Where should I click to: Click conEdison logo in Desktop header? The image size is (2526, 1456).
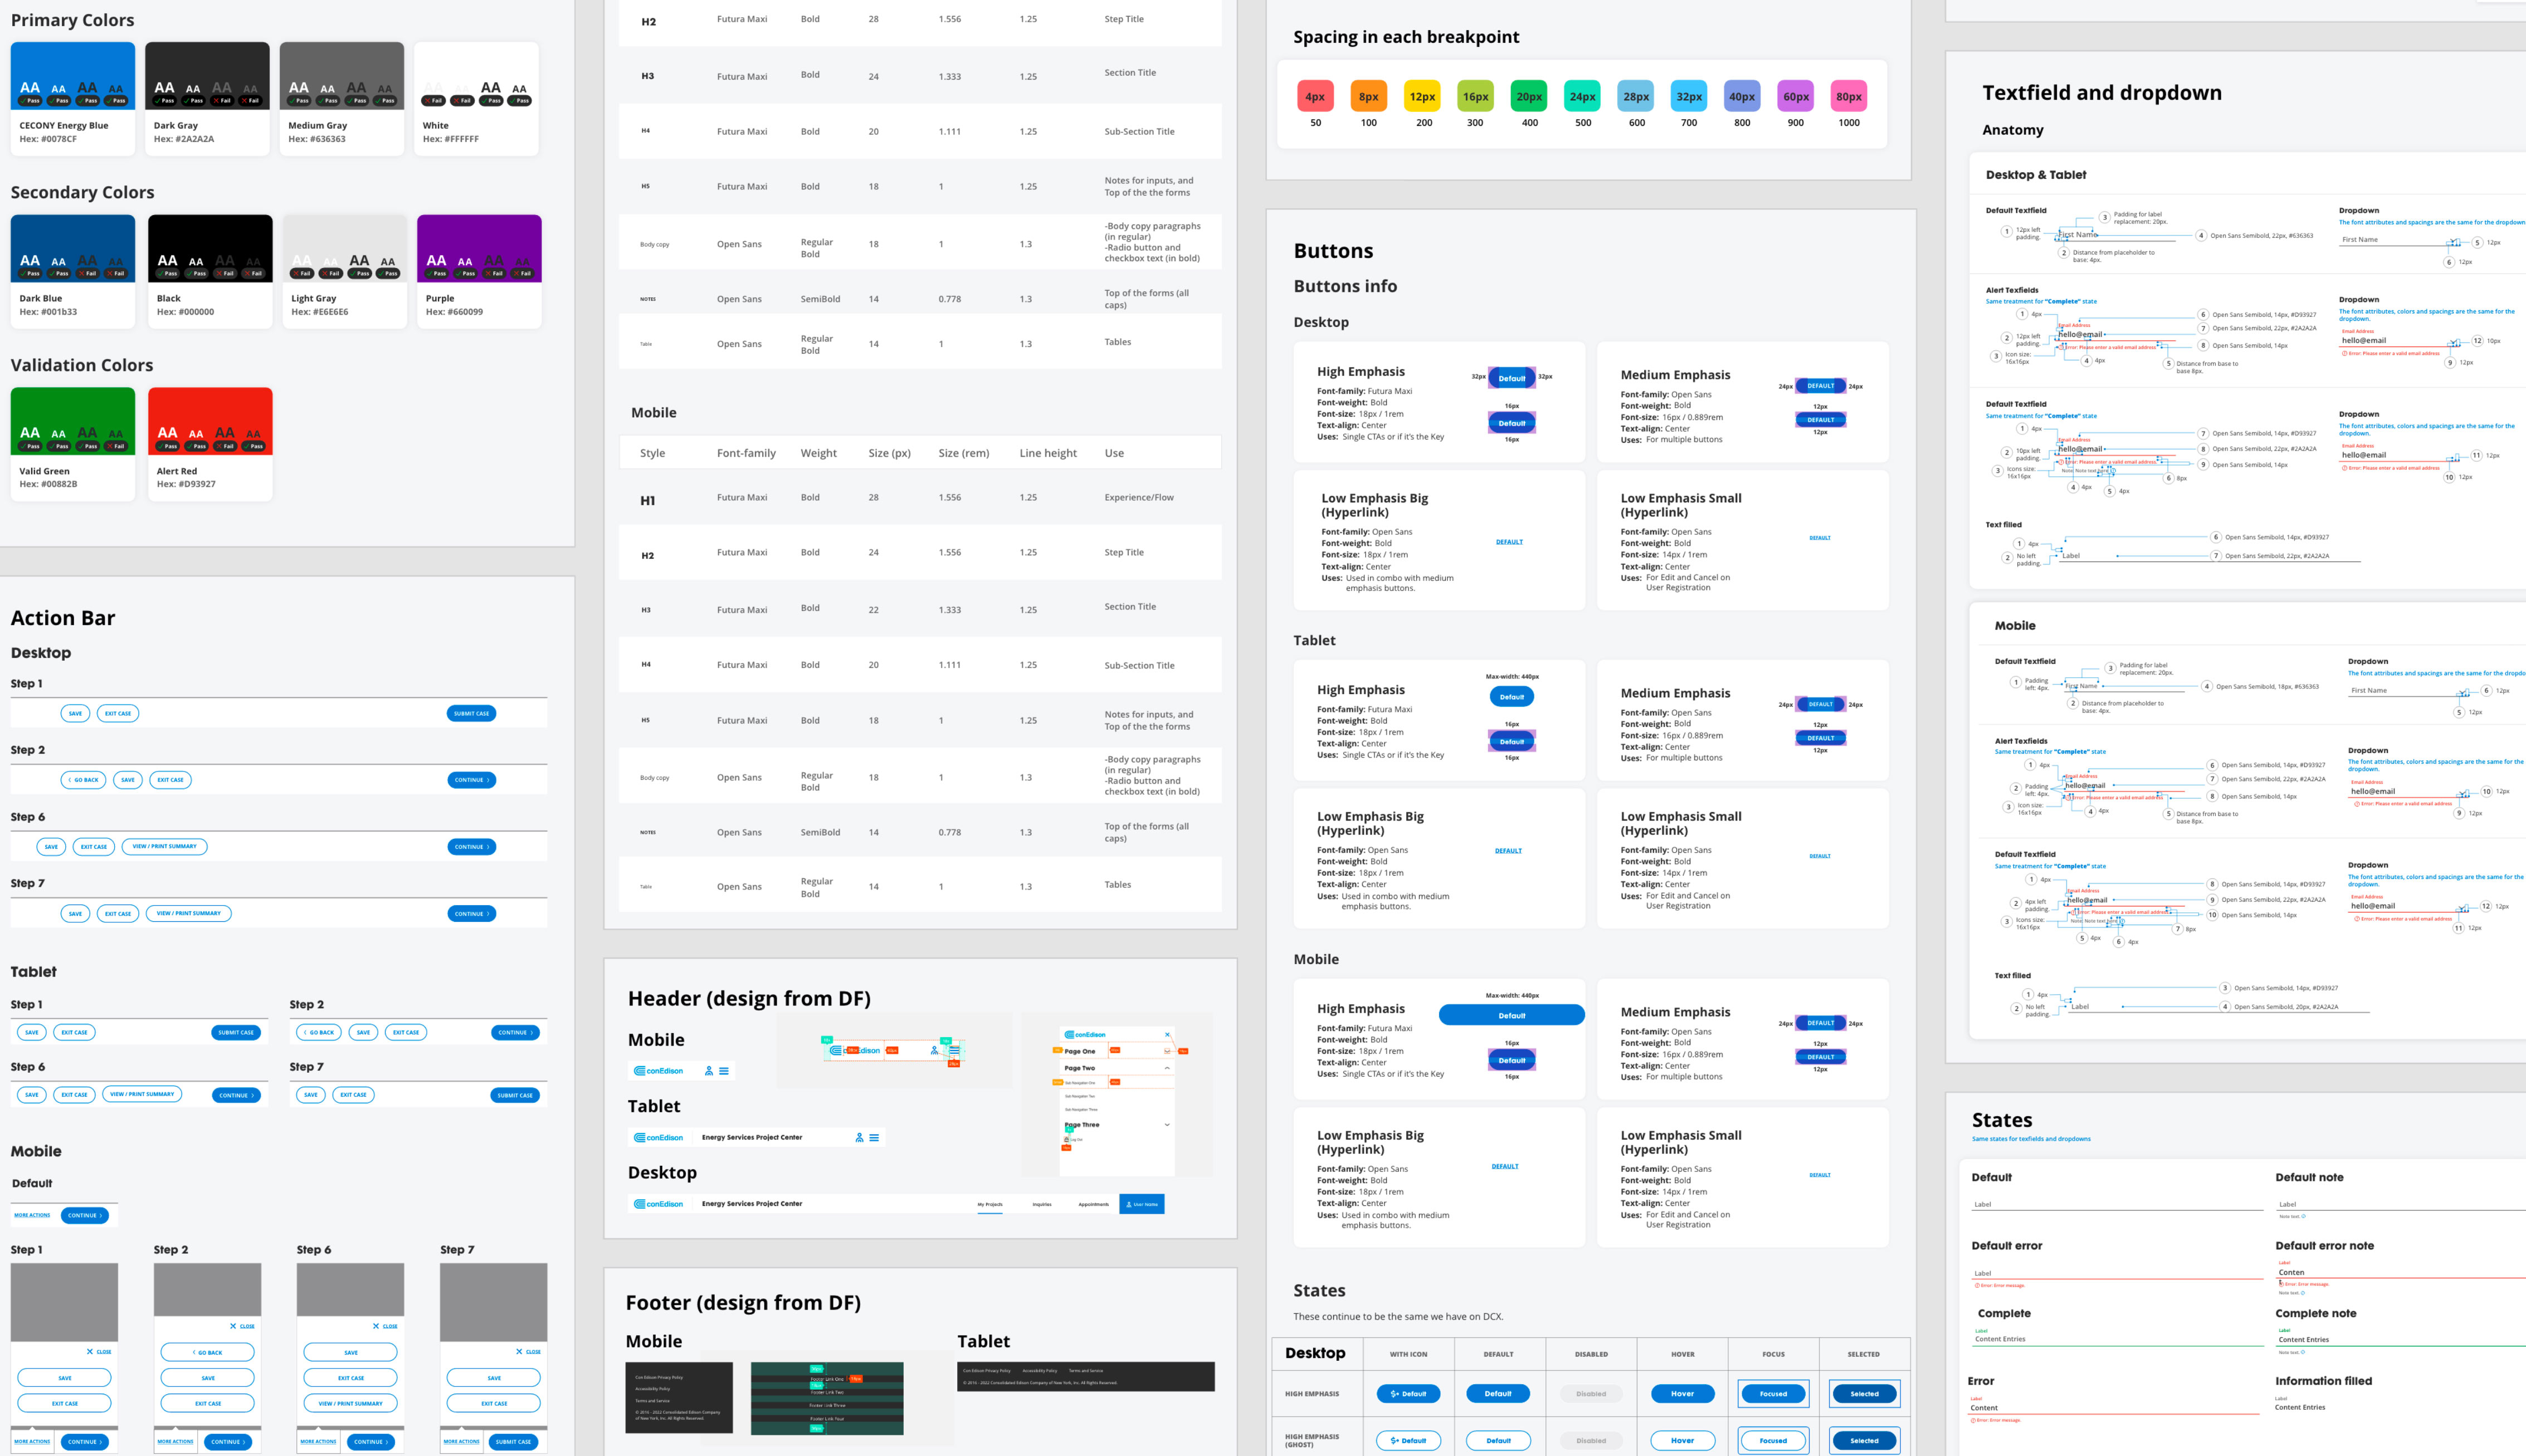659,1204
